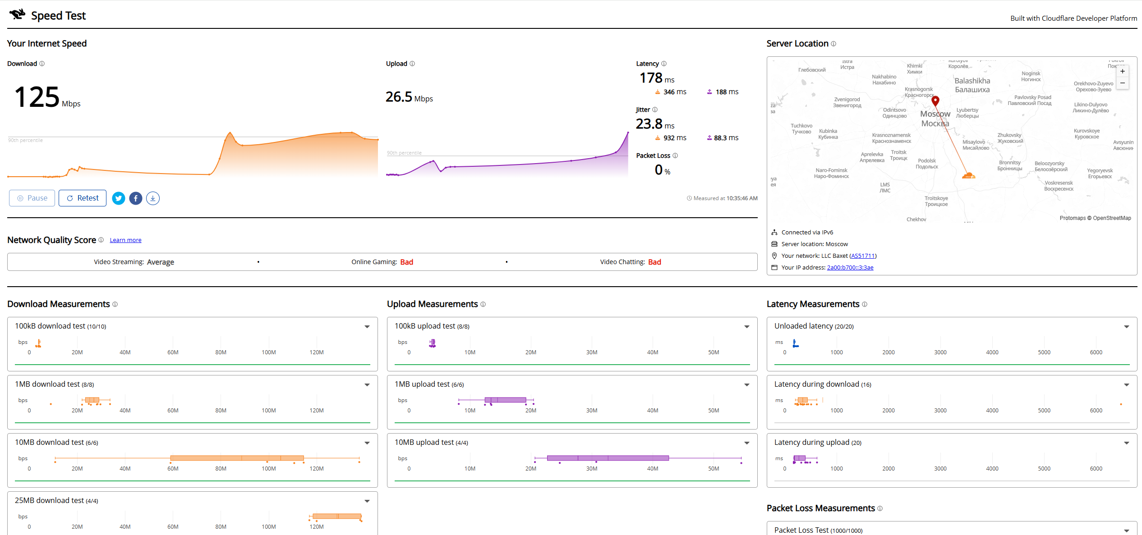Share results on Facebook
The height and width of the screenshot is (535, 1142).
[x=136, y=198]
